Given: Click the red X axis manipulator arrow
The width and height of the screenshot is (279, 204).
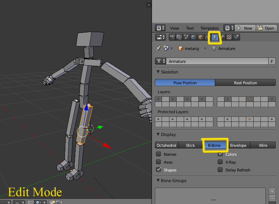Looking at the screenshot, I should [x=107, y=145].
